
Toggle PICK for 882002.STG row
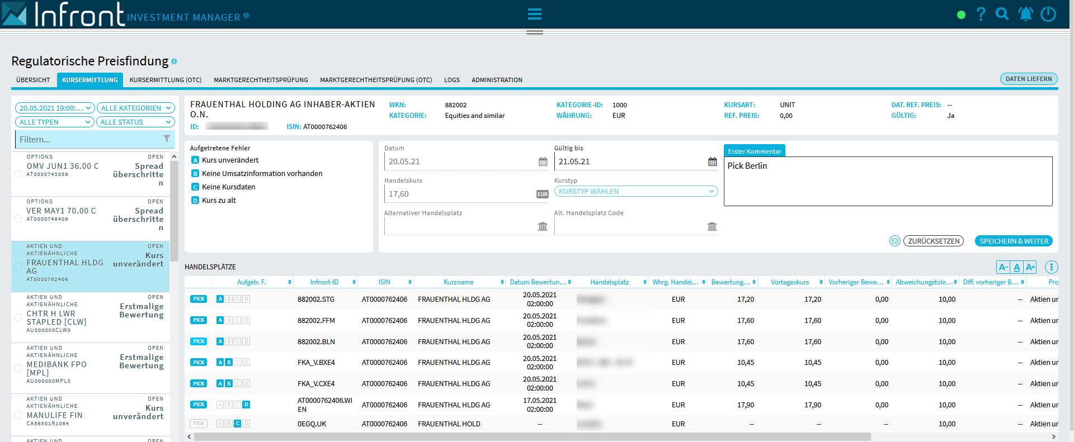(x=199, y=299)
